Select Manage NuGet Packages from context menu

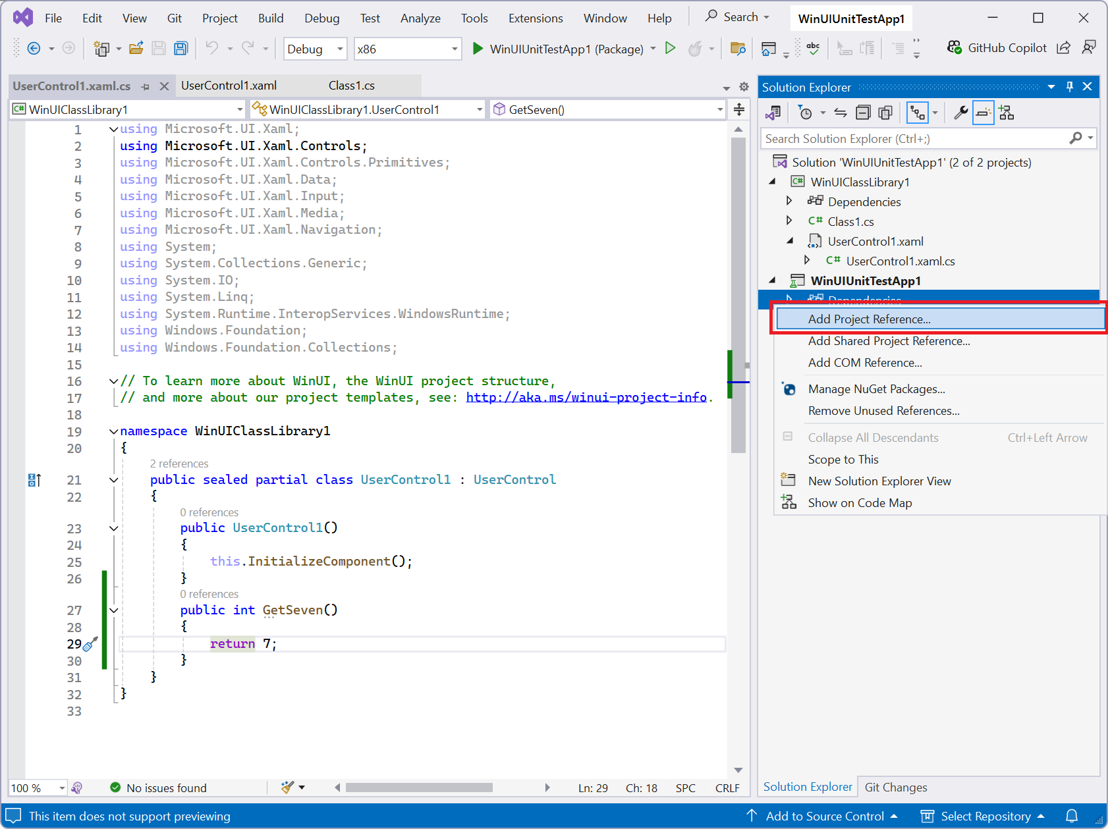pos(877,388)
